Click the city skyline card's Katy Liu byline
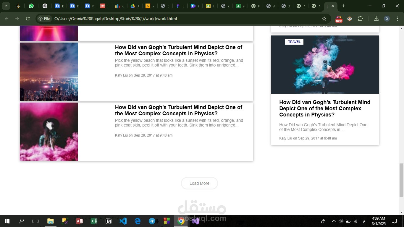Image resolution: width=404 pixels, height=227 pixels. 144,75
